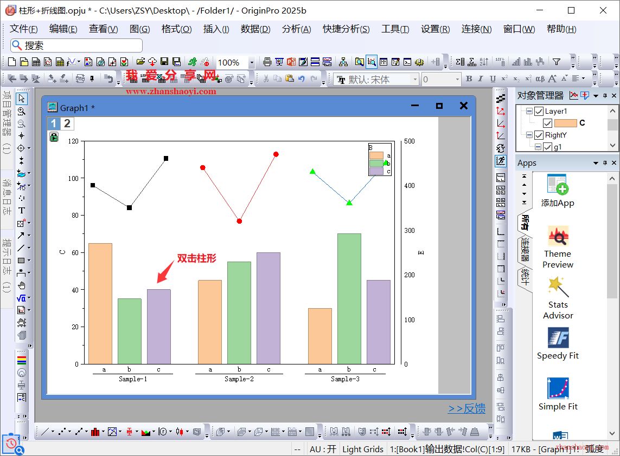Click the 添加App button
This screenshot has height=456, width=620.
click(558, 191)
